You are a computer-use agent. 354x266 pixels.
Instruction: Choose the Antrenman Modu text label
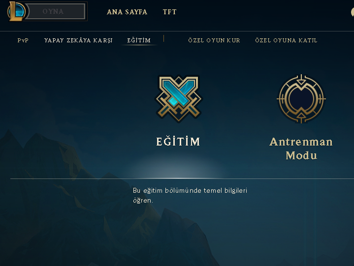point(301,148)
